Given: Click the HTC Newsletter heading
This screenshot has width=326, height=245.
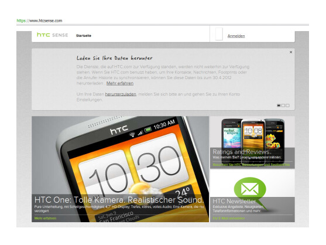Looking at the screenshot, I should pos(234,201).
